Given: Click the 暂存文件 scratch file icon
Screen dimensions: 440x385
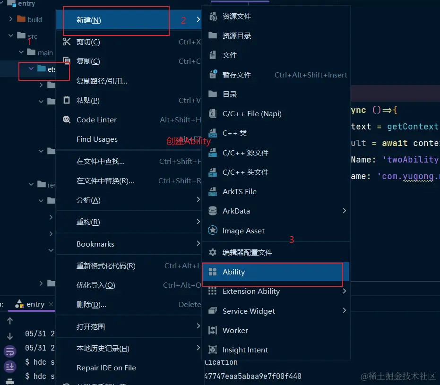Looking at the screenshot, I should tap(213, 74).
